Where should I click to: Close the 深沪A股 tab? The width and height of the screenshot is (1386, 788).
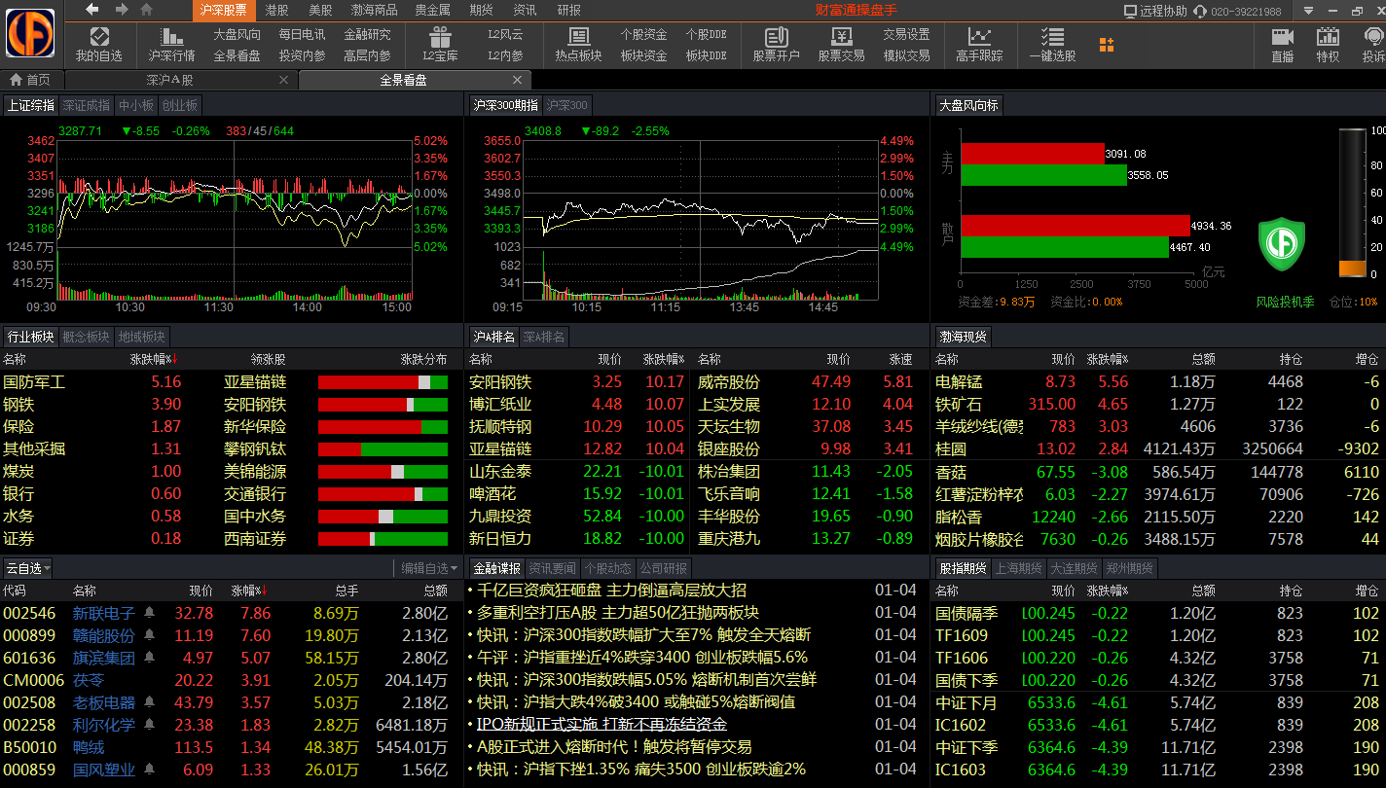click(x=283, y=80)
